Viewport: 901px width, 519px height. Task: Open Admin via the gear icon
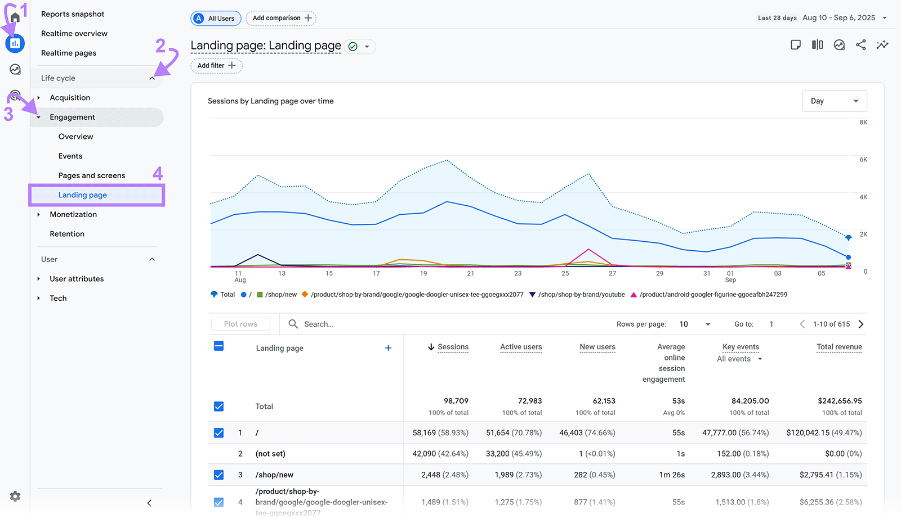point(15,496)
